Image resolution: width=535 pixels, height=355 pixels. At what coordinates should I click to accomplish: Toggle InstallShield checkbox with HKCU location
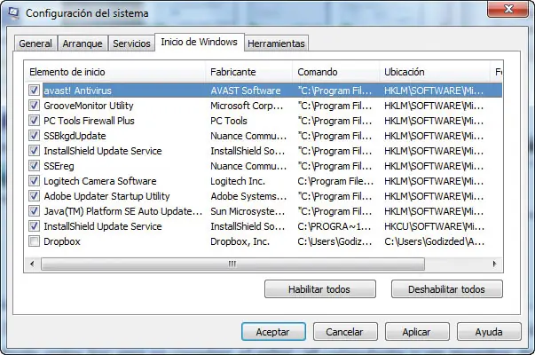[34, 226]
